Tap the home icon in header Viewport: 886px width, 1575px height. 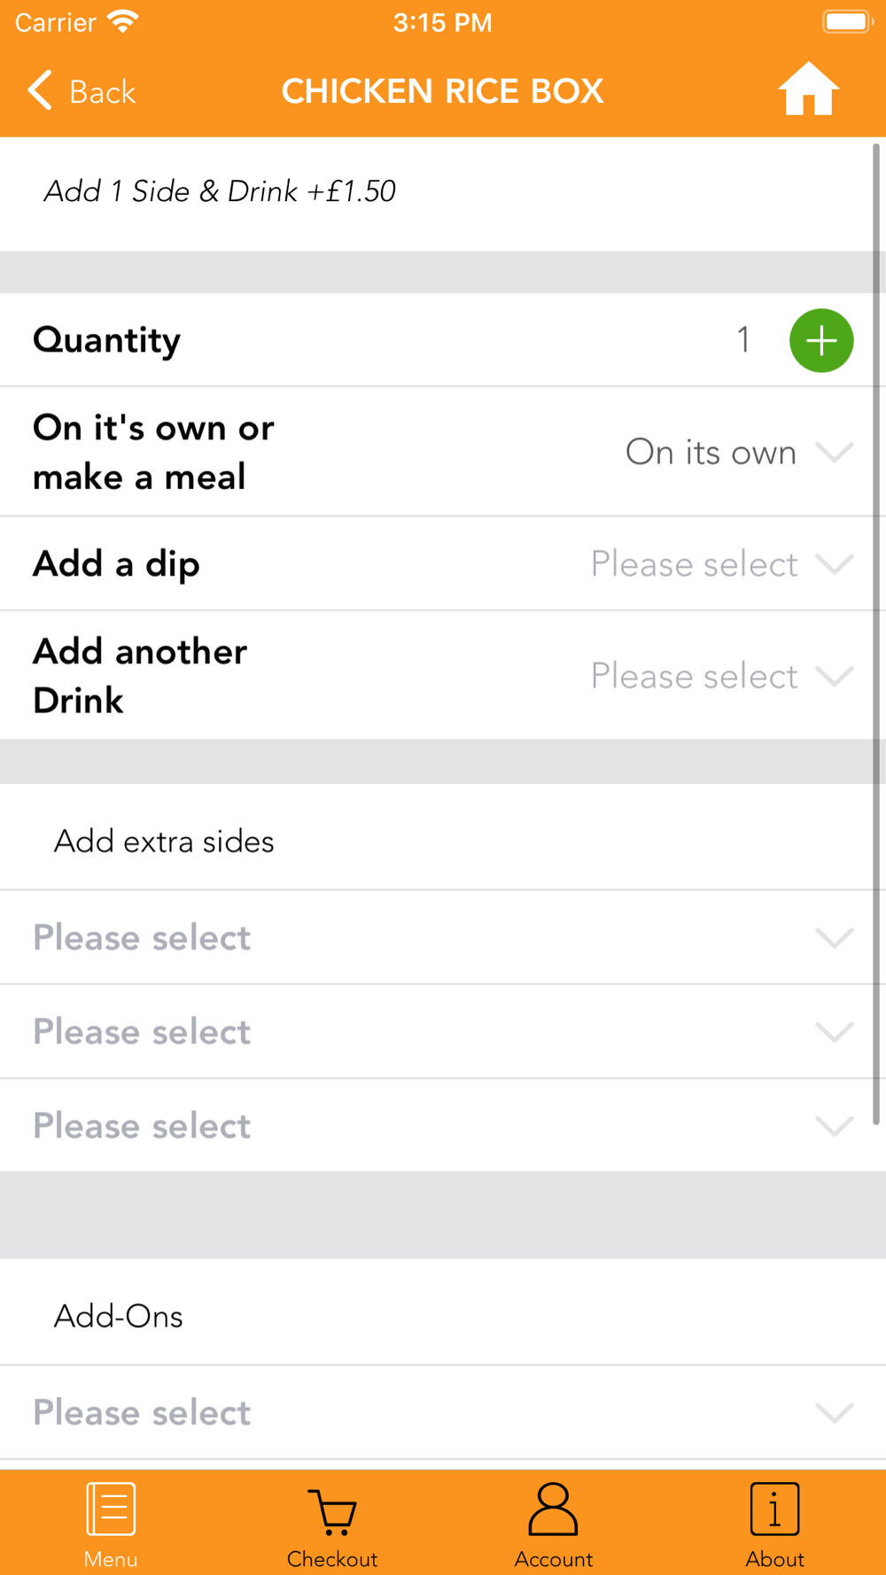[x=808, y=89]
